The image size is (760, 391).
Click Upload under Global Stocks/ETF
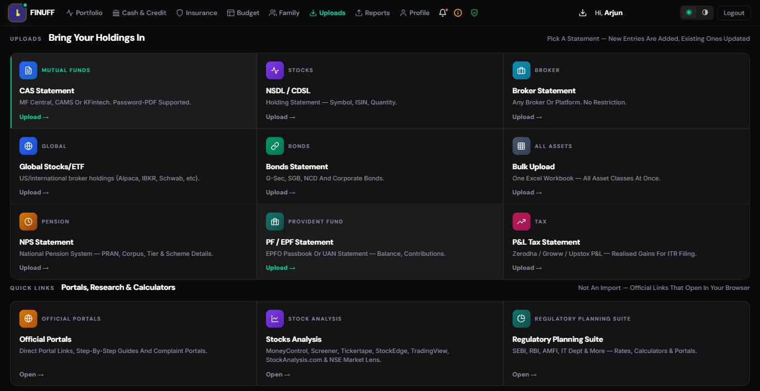tap(34, 193)
